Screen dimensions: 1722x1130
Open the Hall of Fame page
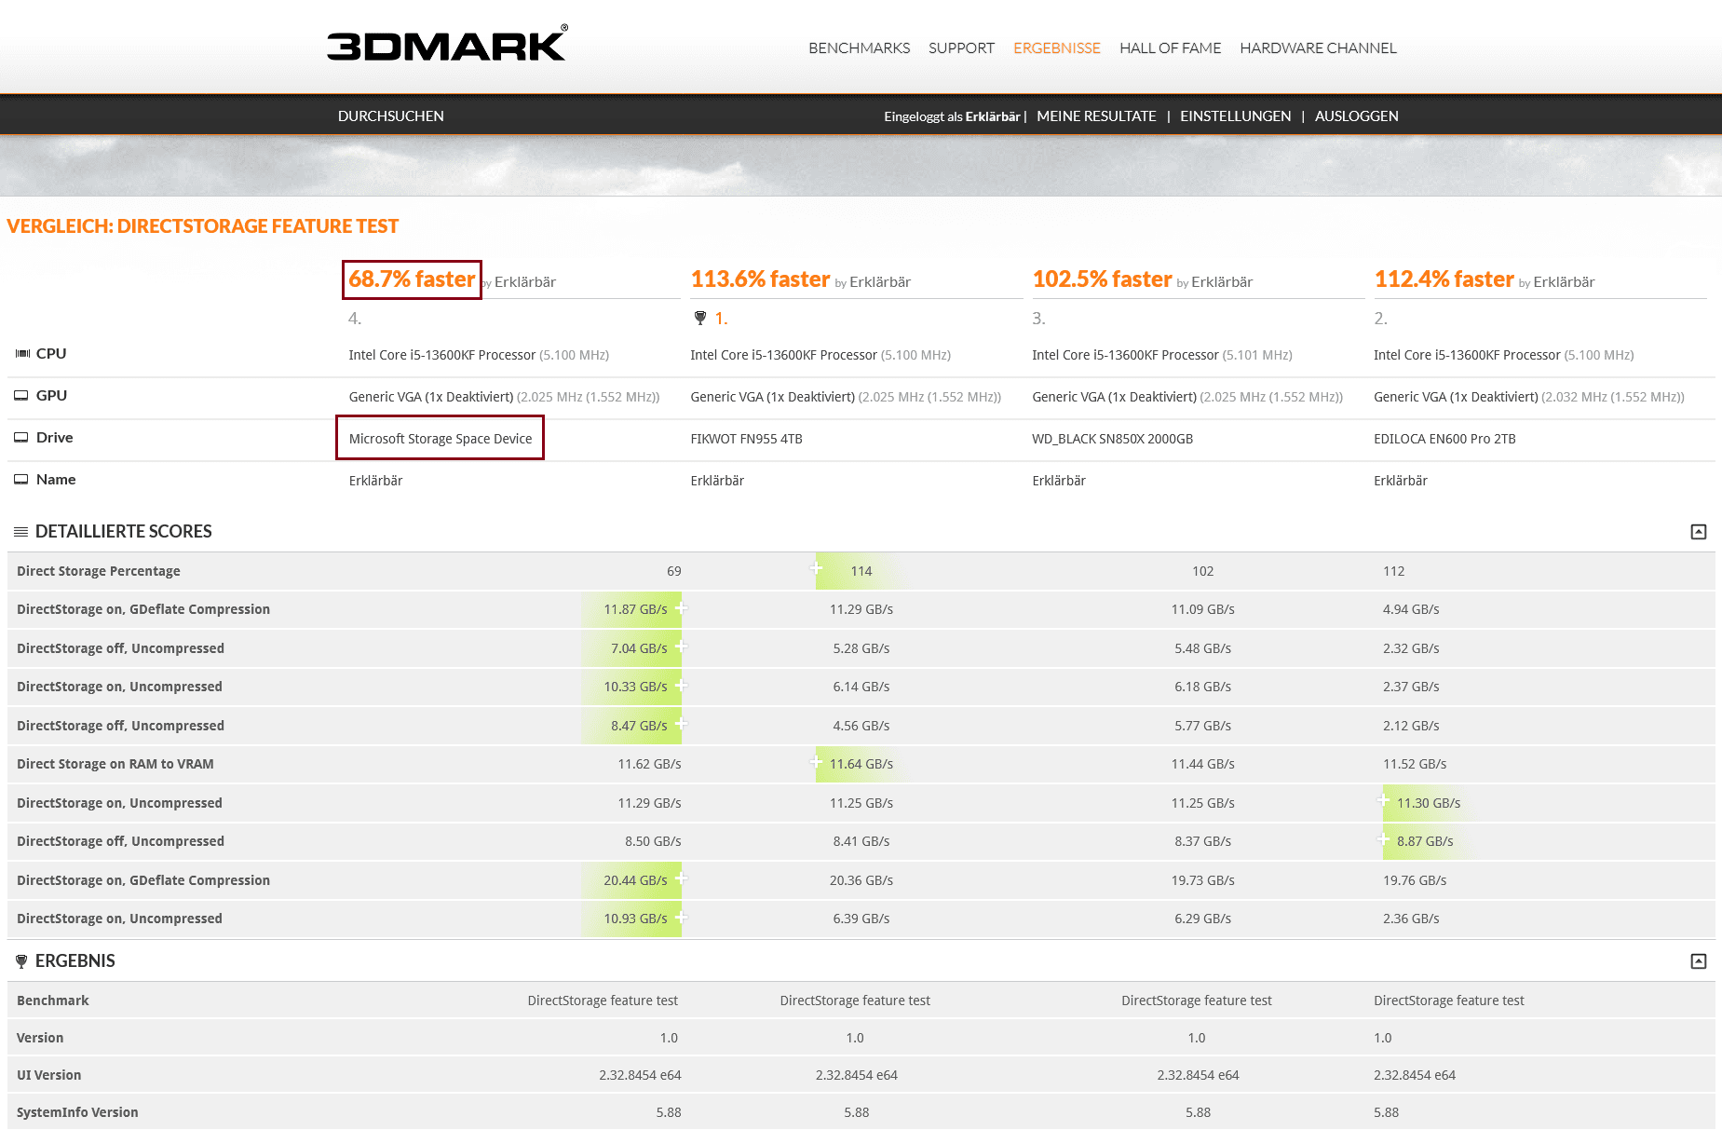[1170, 48]
